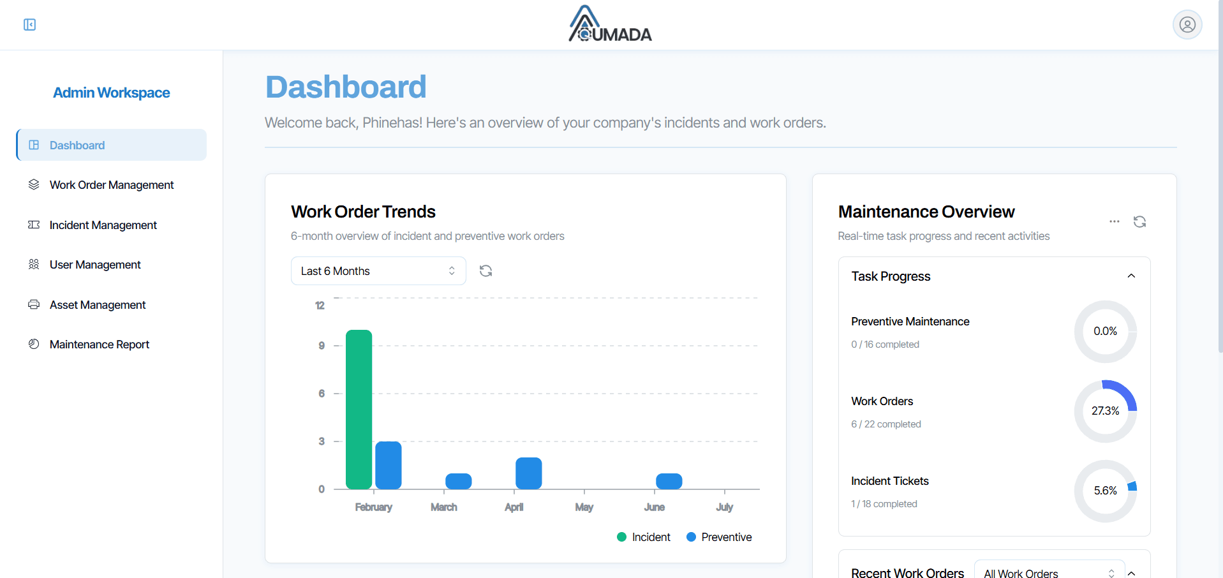Click the April preventive bar
The width and height of the screenshot is (1223, 578).
pos(529,473)
